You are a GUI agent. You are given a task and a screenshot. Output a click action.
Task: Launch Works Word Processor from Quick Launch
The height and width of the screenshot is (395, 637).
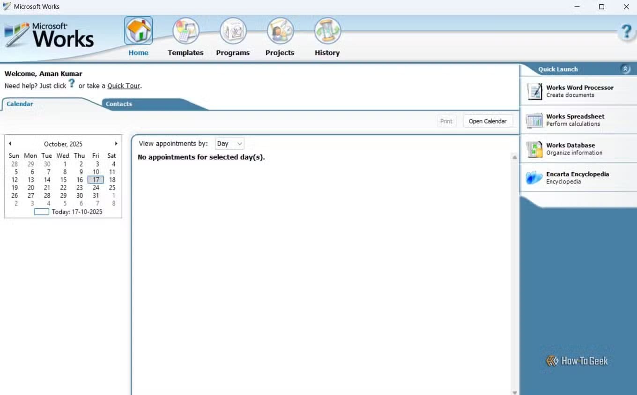click(579, 91)
